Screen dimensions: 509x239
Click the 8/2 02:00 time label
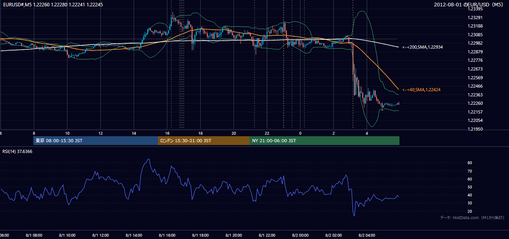333,235
